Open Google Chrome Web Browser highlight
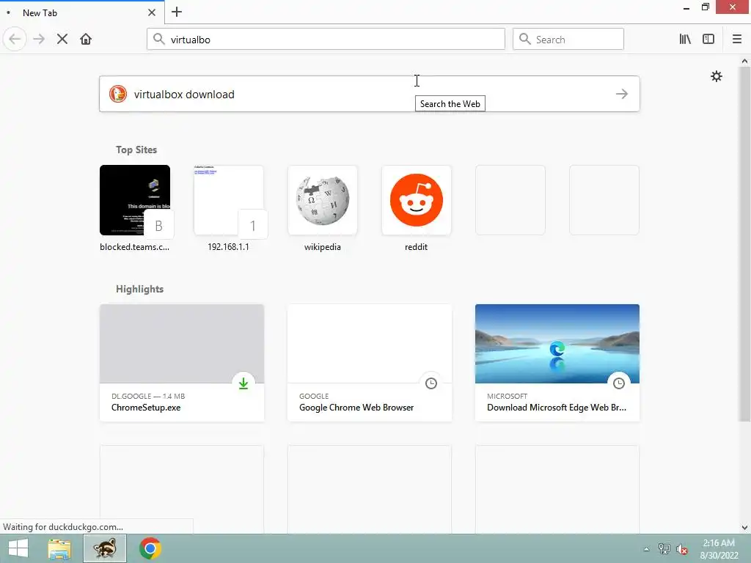The height and width of the screenshot is (563, 751). pyautogui.click(x=370, y=363)
